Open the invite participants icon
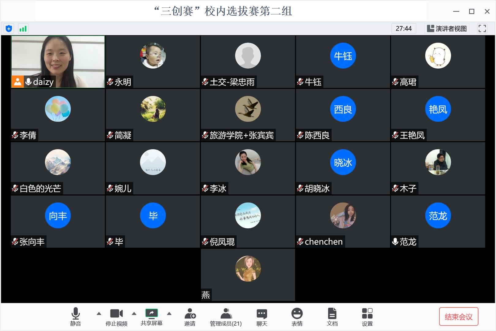Screen dimensions: 496x331 point(190,317)
